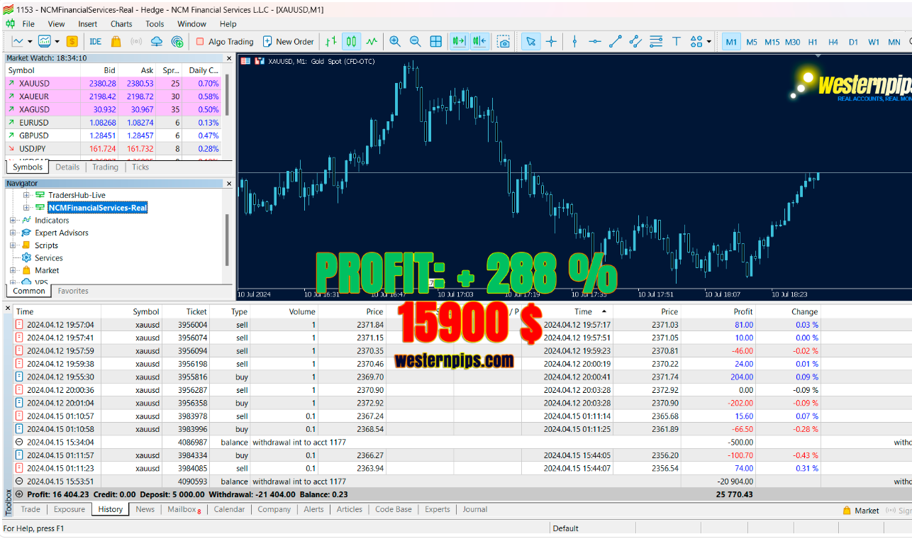Set timeframe to M5
912x539 pixels.
(752, 42)
